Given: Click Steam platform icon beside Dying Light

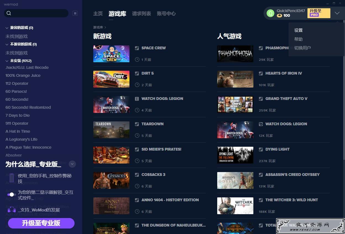Looking at the screenshot, I should coord(261,149).
